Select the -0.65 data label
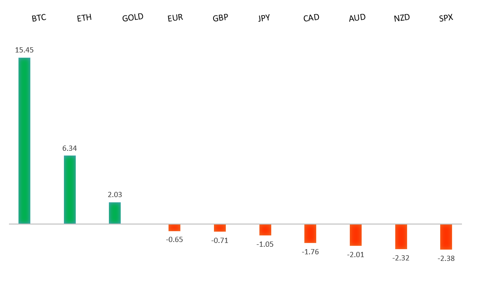 174,240
